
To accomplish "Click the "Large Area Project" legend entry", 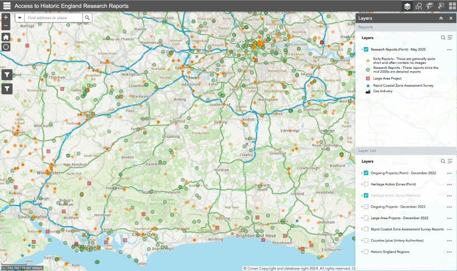I will pyautogui.click(x=387, y=78).
